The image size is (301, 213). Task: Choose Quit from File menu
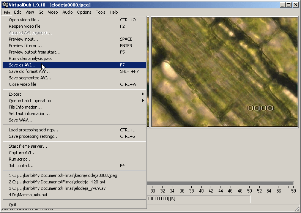click(x=74, y=205)
